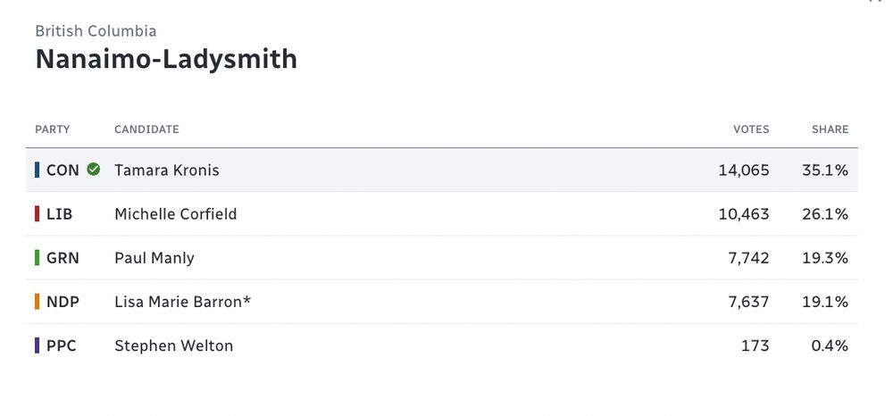The width and height of the screenshot is (893, 416).
Task: Click the 14,065 vote count
Action: 743,170
